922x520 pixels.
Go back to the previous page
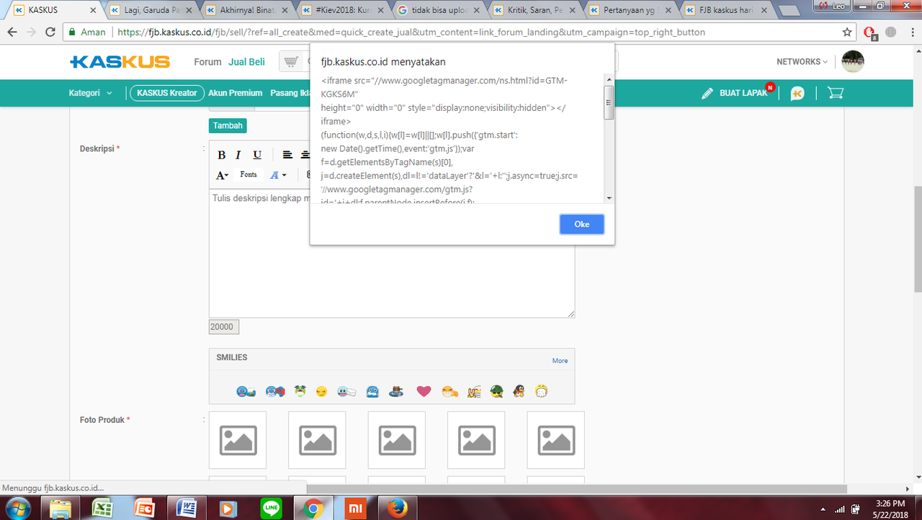click(x=12, y=32)
